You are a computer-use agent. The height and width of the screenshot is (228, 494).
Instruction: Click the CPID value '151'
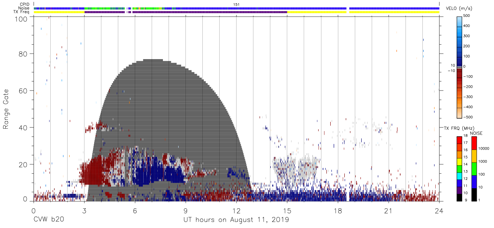click(x=237, y=4)
